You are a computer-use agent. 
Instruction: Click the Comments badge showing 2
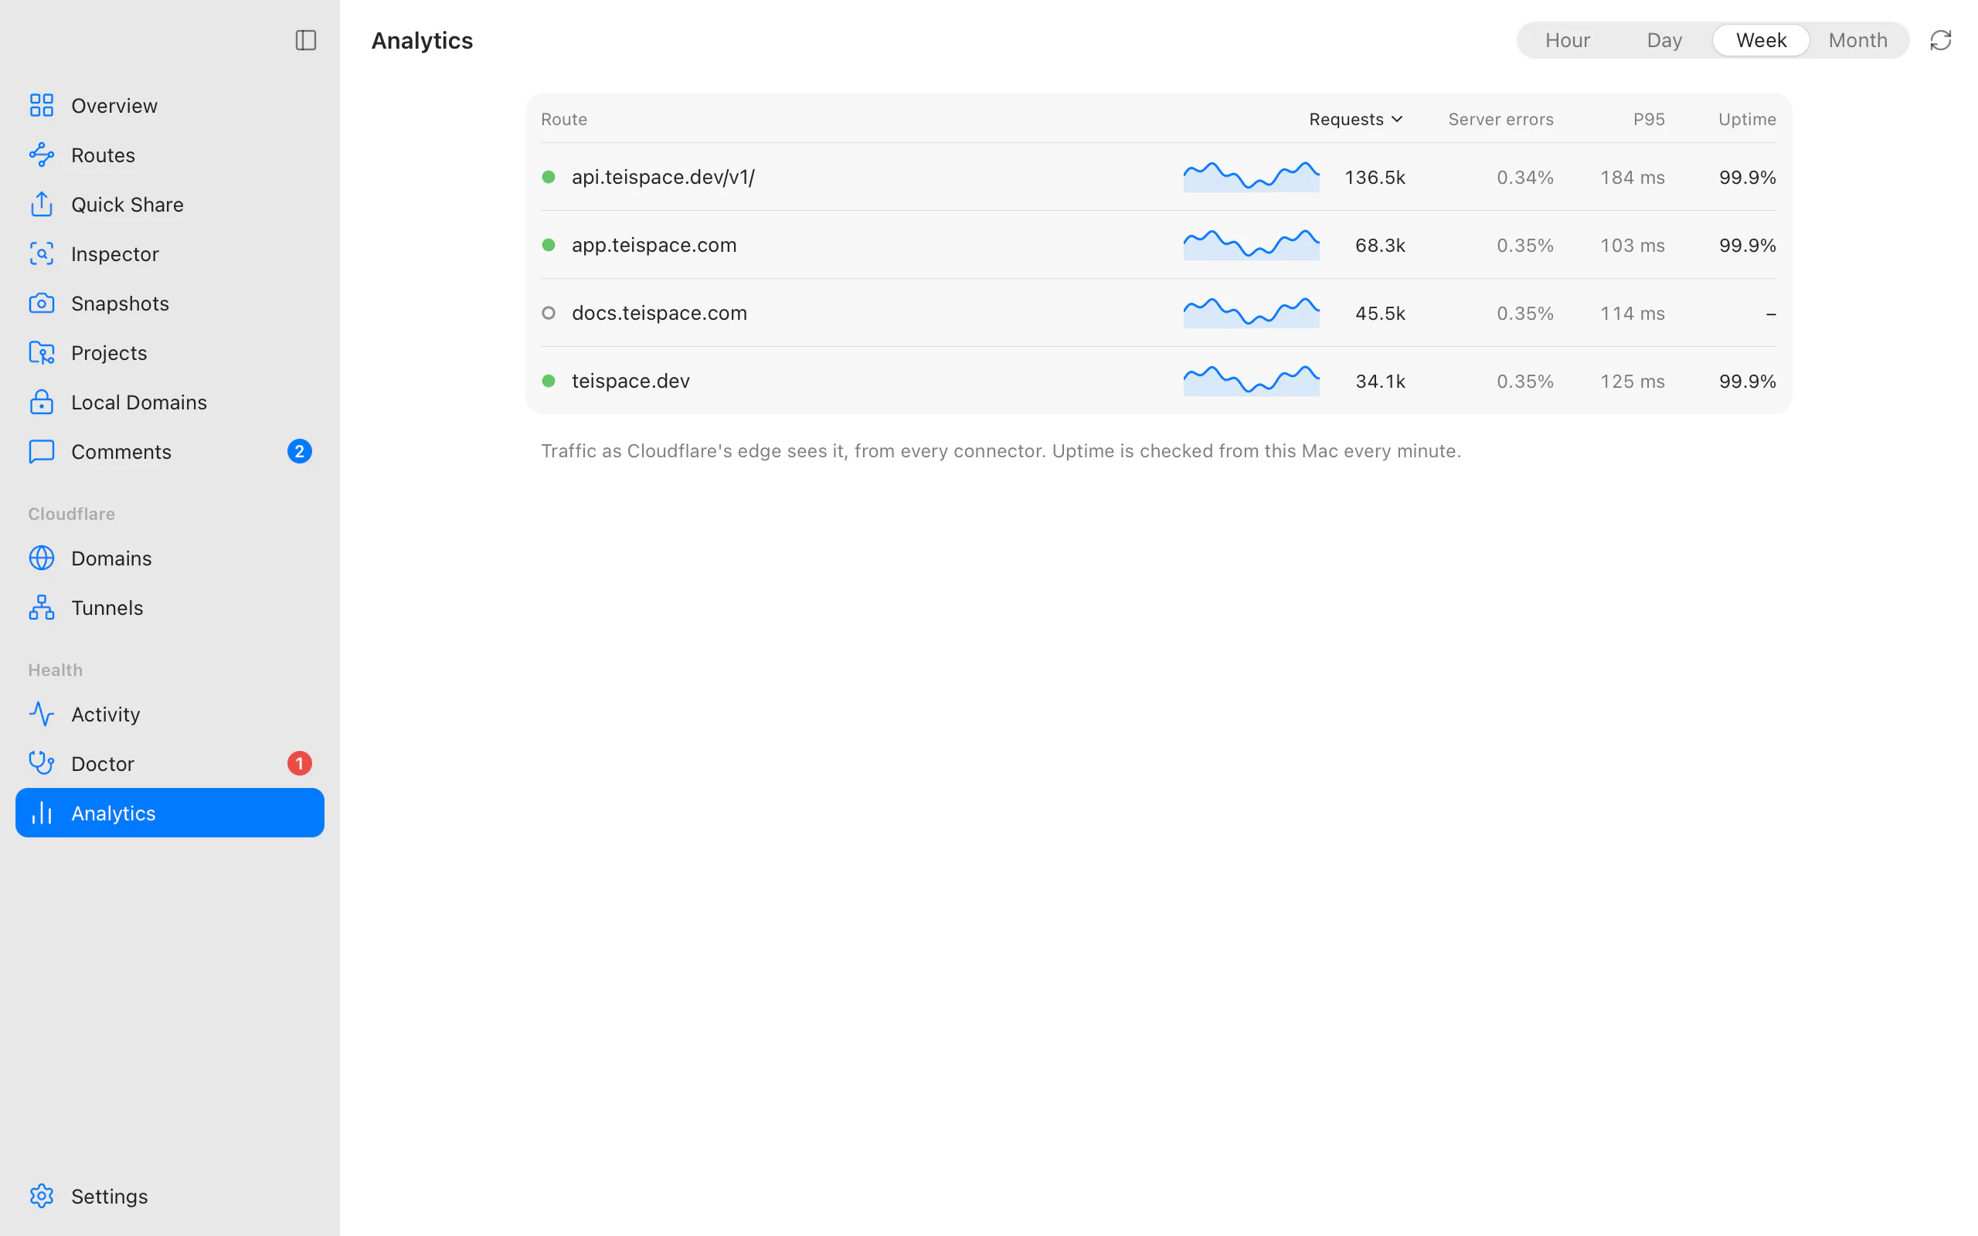coord(299,451)
